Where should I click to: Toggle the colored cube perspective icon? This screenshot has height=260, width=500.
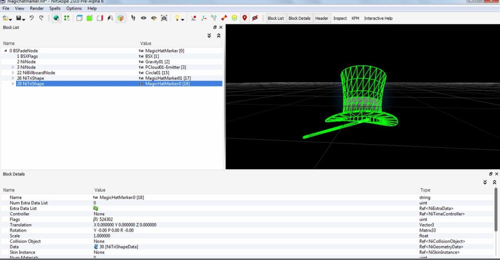[x=120, y=18]
